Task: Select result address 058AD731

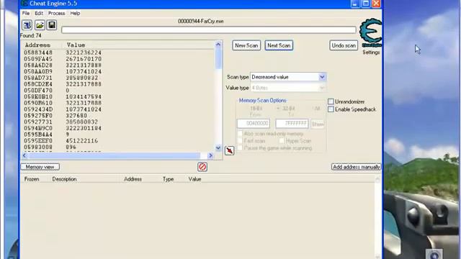Action: 38,78
